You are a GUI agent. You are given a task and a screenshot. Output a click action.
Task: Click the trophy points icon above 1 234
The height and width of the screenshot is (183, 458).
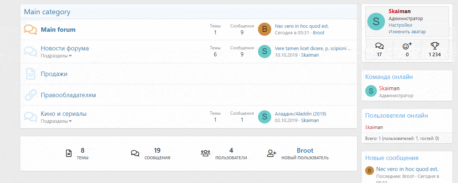435,46
